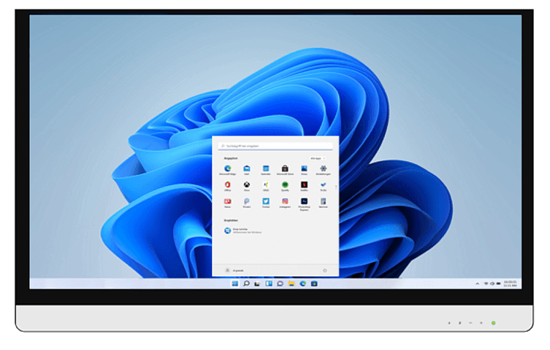Click the pinned apps page indicator dots
This screenshot has width=550, height=350.
(336, 187)
